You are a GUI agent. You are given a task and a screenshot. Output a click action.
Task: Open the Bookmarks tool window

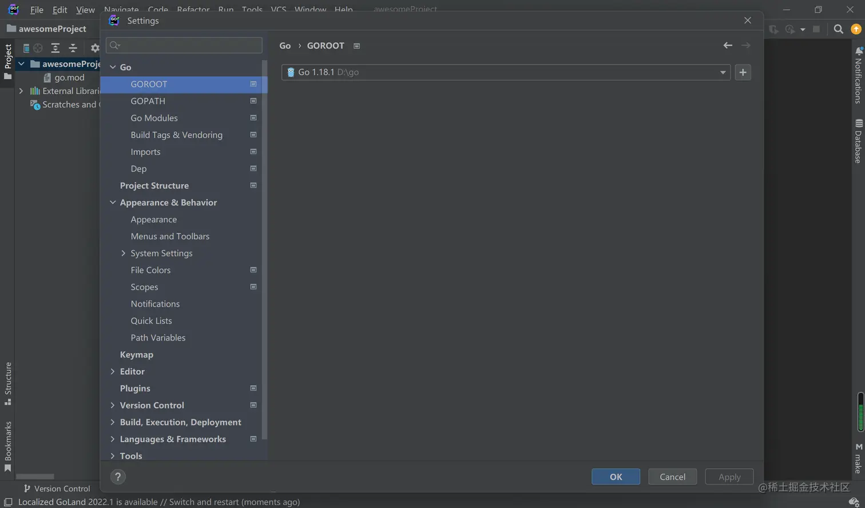pos(8,447)
